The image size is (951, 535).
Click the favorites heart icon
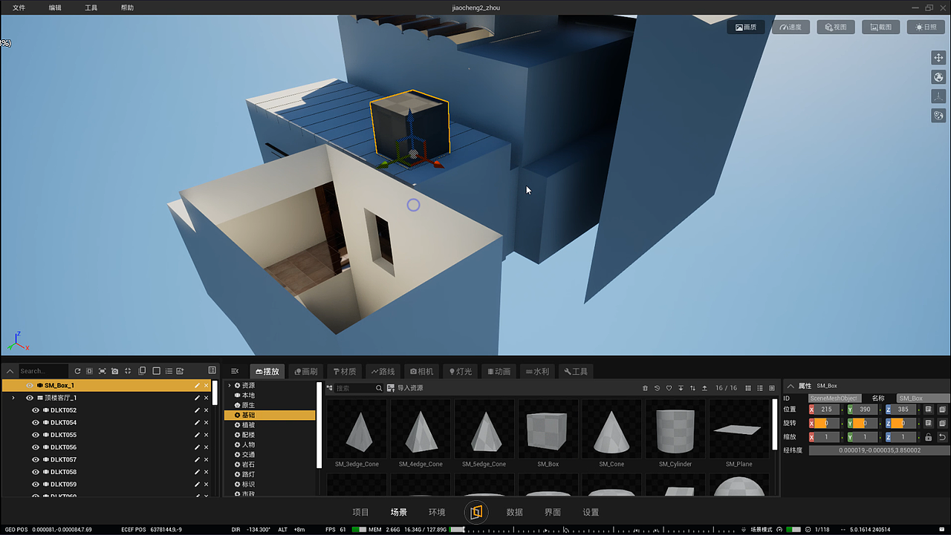(669, 388)
